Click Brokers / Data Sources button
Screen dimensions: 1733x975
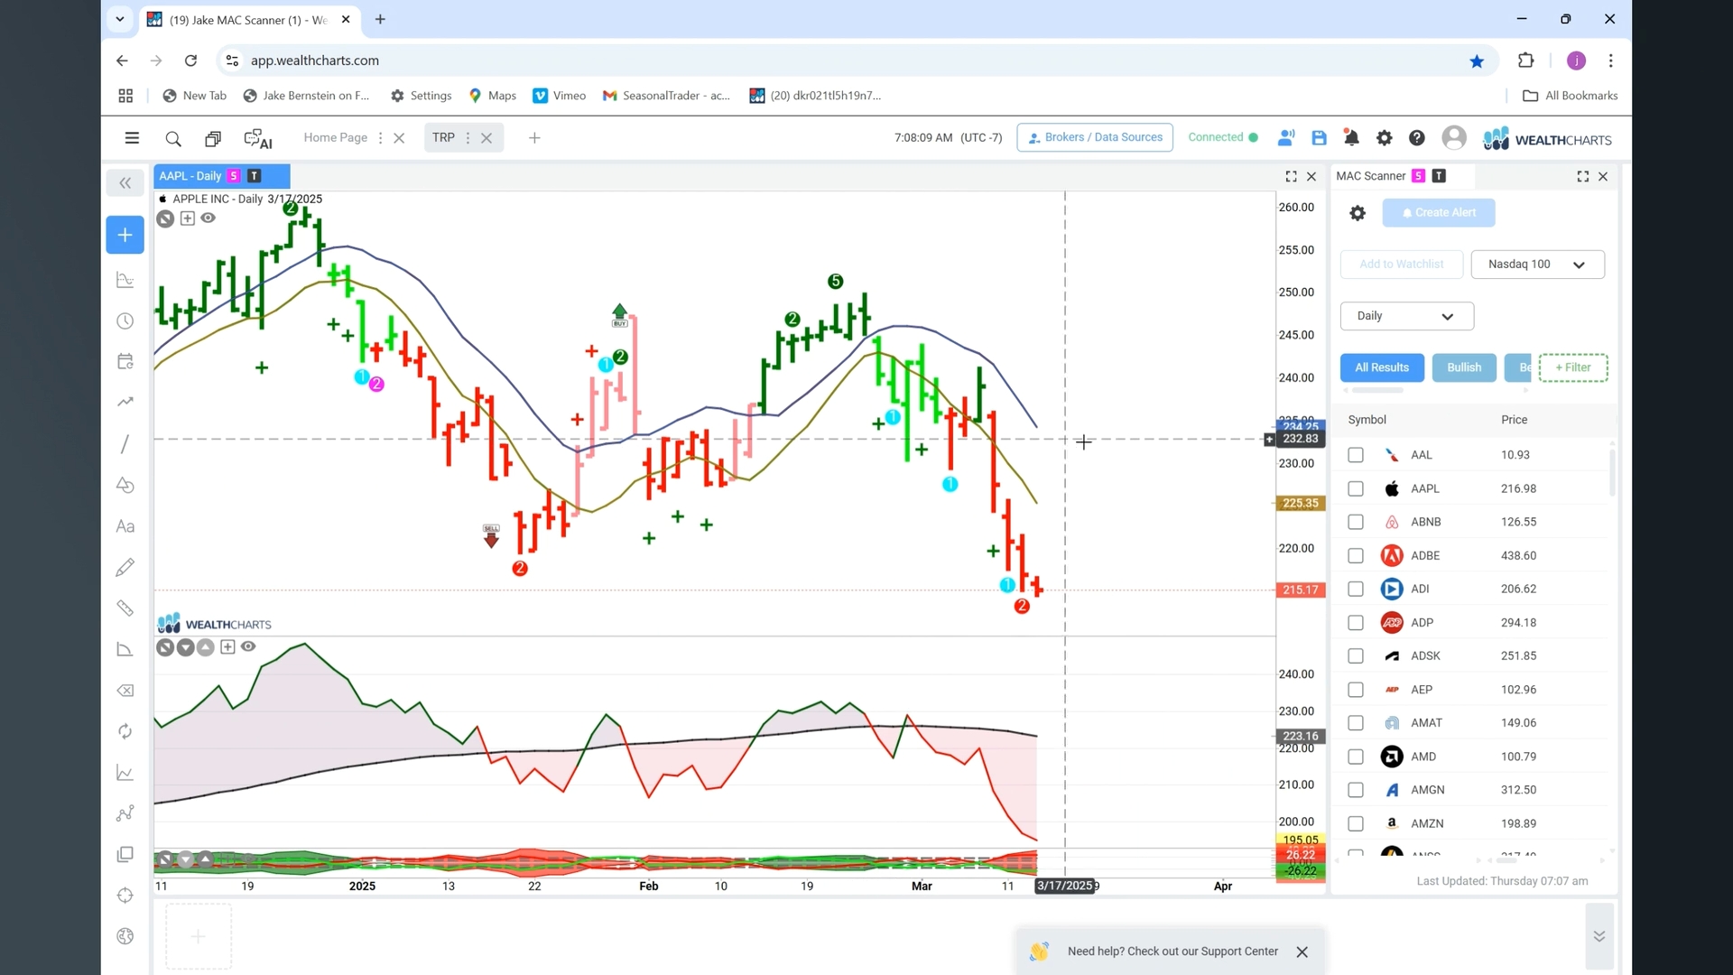point(1094,137)
